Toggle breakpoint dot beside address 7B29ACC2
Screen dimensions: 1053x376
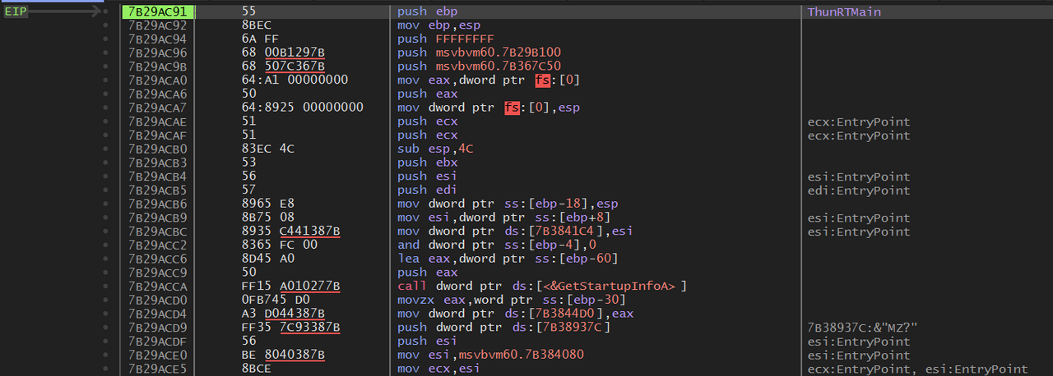105,245
